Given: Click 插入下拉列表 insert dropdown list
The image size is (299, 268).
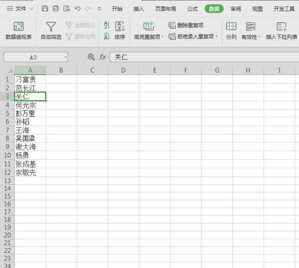Looking at the screenshot, I should 281,31.
